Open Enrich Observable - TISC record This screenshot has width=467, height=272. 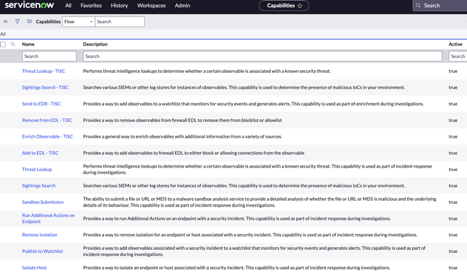click(x=47, y=137)
